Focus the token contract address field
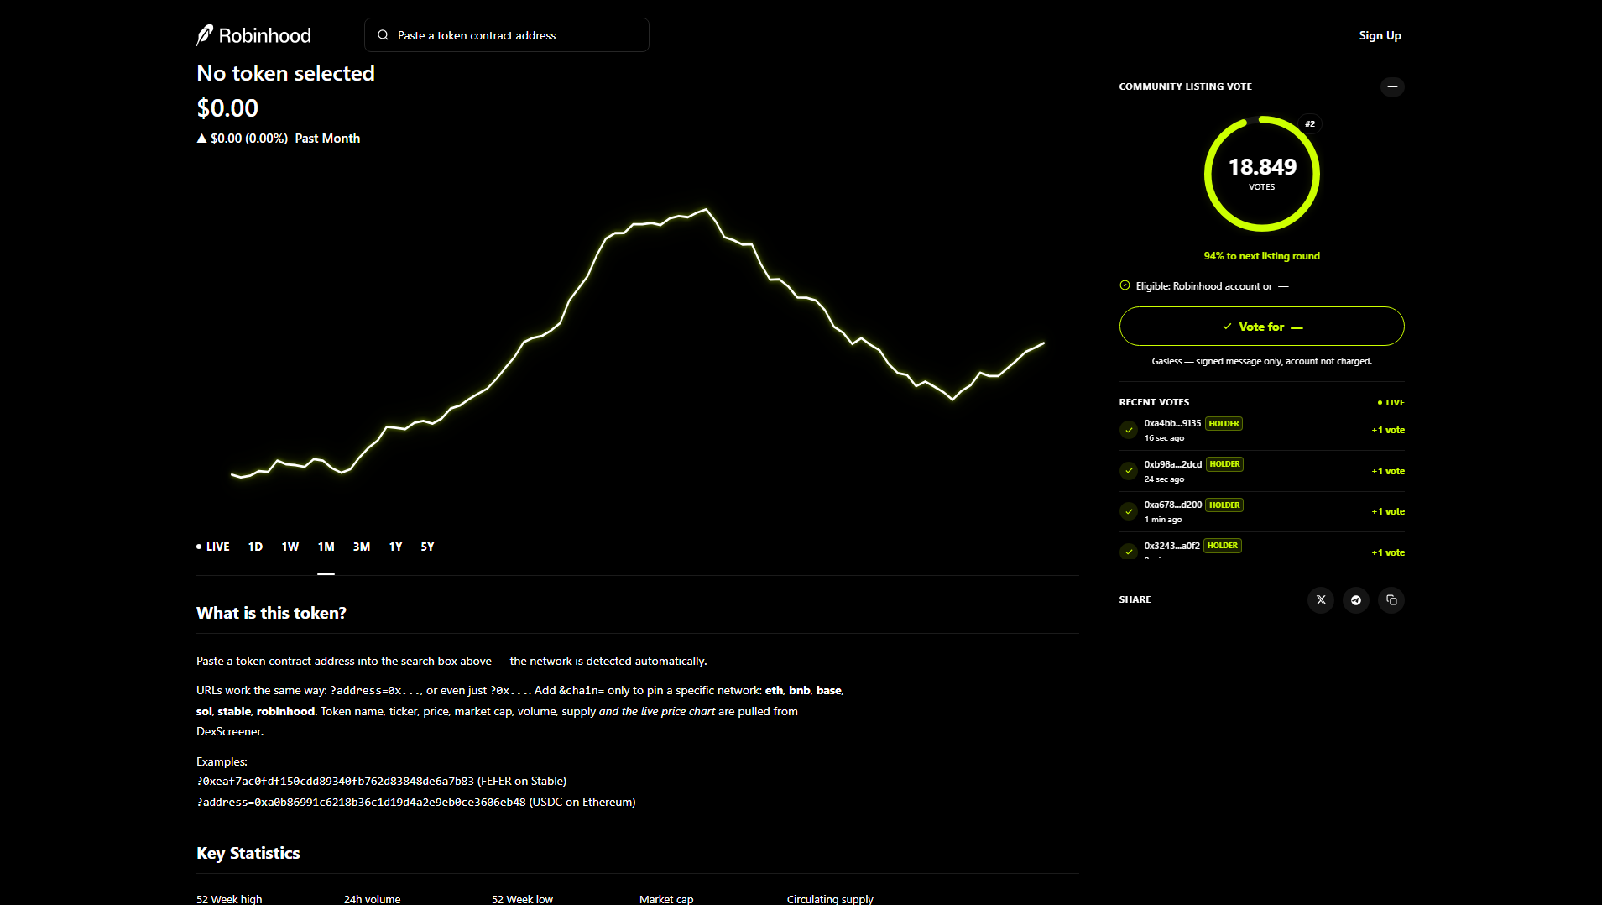Image resolution: width=1602 pixels, height=905 pixels. (507, 35)
